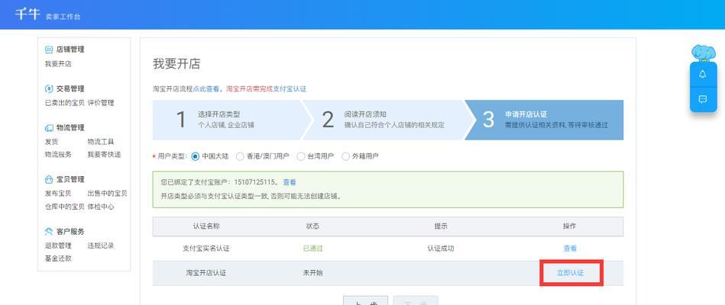Screen dimensions: 725x305
Task: Click 查看 next to Alipay account
Action: click(x=290, y=183)
